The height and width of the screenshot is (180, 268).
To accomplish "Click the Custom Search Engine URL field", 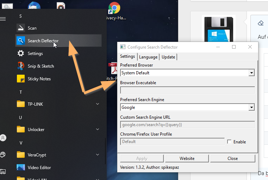I will pyautogui.click(x=187, y=125).
